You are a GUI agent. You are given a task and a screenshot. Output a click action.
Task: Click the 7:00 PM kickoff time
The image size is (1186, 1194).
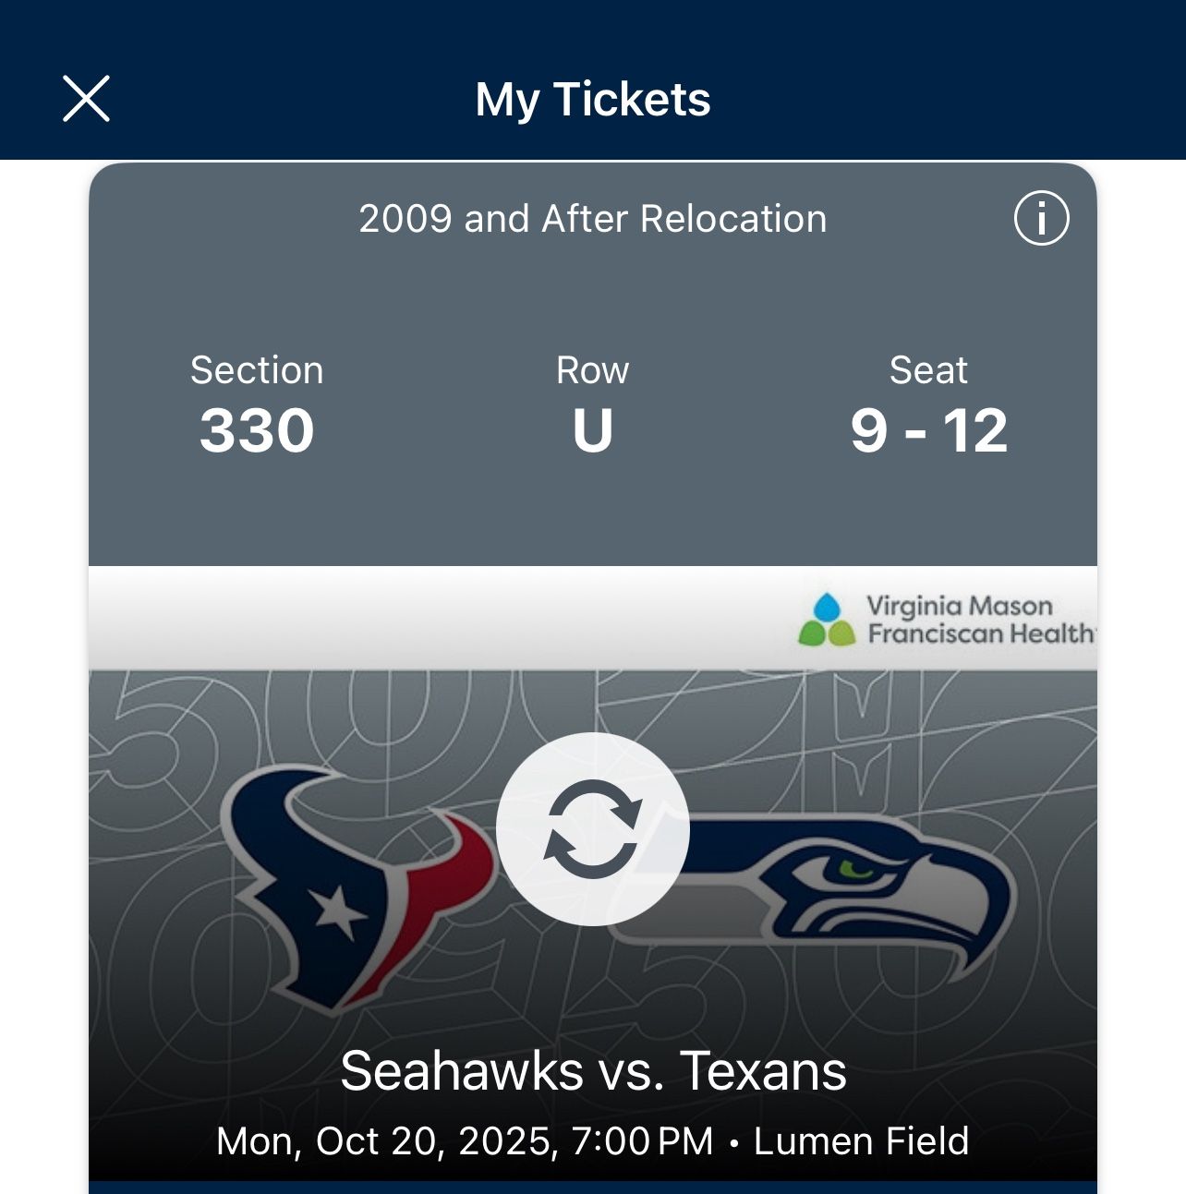tap(642, 1141)
